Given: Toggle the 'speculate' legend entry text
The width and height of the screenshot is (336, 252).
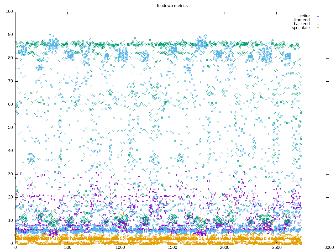Looking at the screenshot, I should tap(301, 28).
